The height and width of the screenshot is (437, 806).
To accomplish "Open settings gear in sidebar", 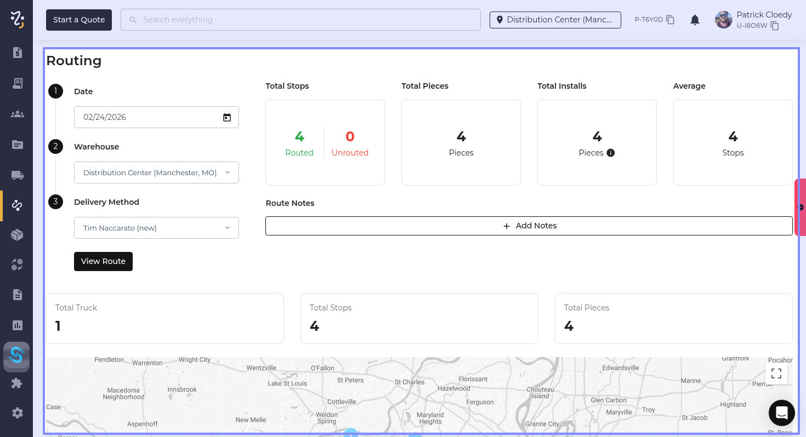I will tap(17, 413).
